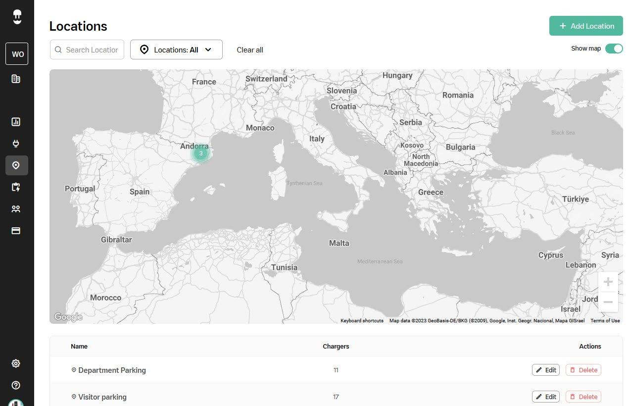Expand the Locations: All dropdown

176,50
